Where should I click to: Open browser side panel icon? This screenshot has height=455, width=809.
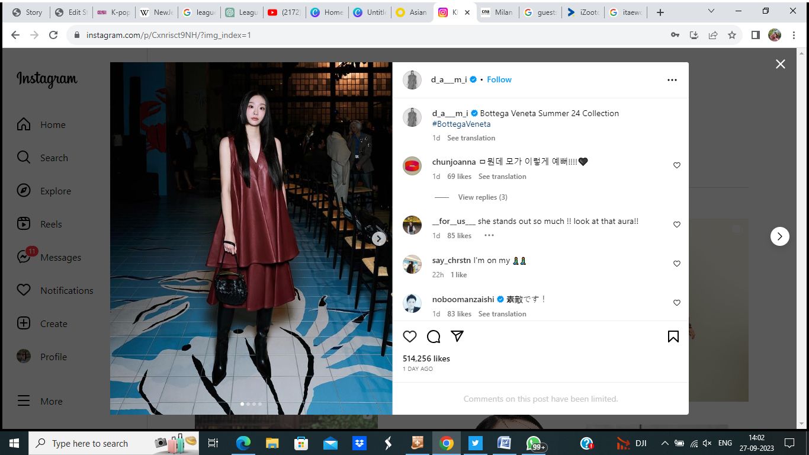click(x=755, y=35)
